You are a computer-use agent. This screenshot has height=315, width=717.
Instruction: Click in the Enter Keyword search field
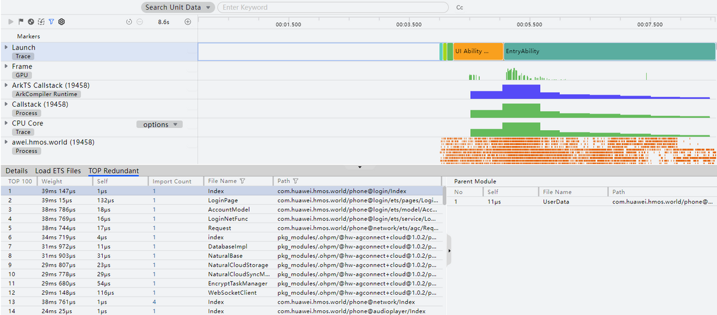tap(333, 7)
